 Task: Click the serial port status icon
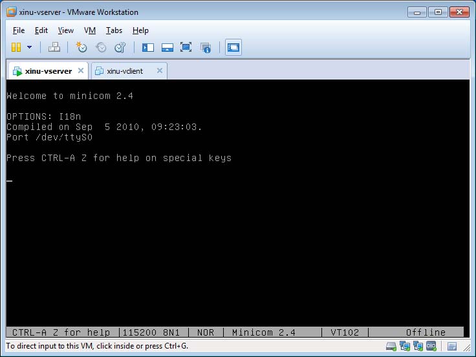click(431, 346)
